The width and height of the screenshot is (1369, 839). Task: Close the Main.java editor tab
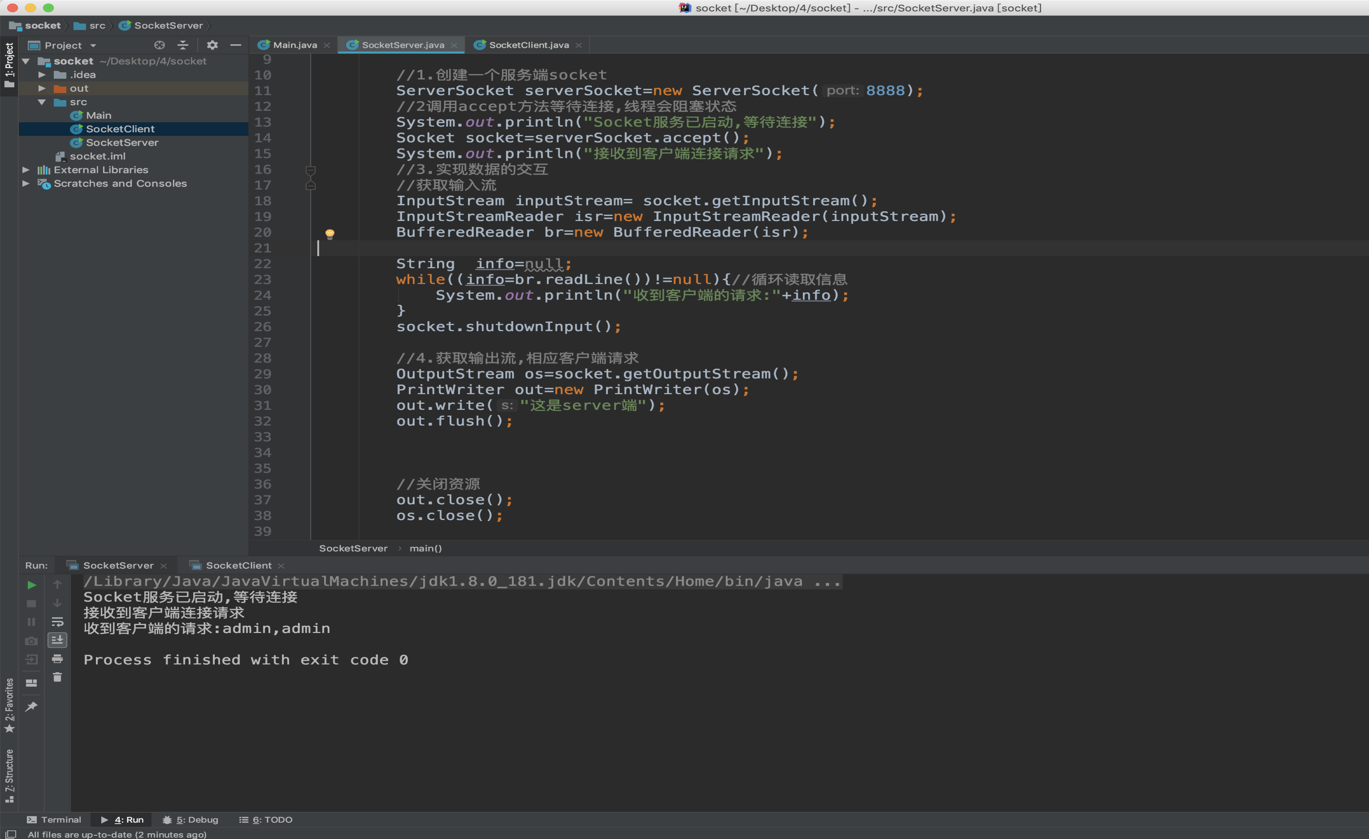[x=327, y=46]
